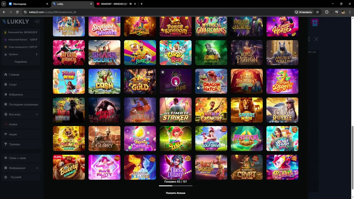Open the Gladiator's Glory game
The image size is (354, 199).
click(105, 139)
